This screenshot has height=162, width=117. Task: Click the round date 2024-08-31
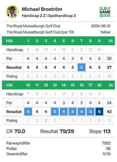pyautogui.click(x=101, y=26)
